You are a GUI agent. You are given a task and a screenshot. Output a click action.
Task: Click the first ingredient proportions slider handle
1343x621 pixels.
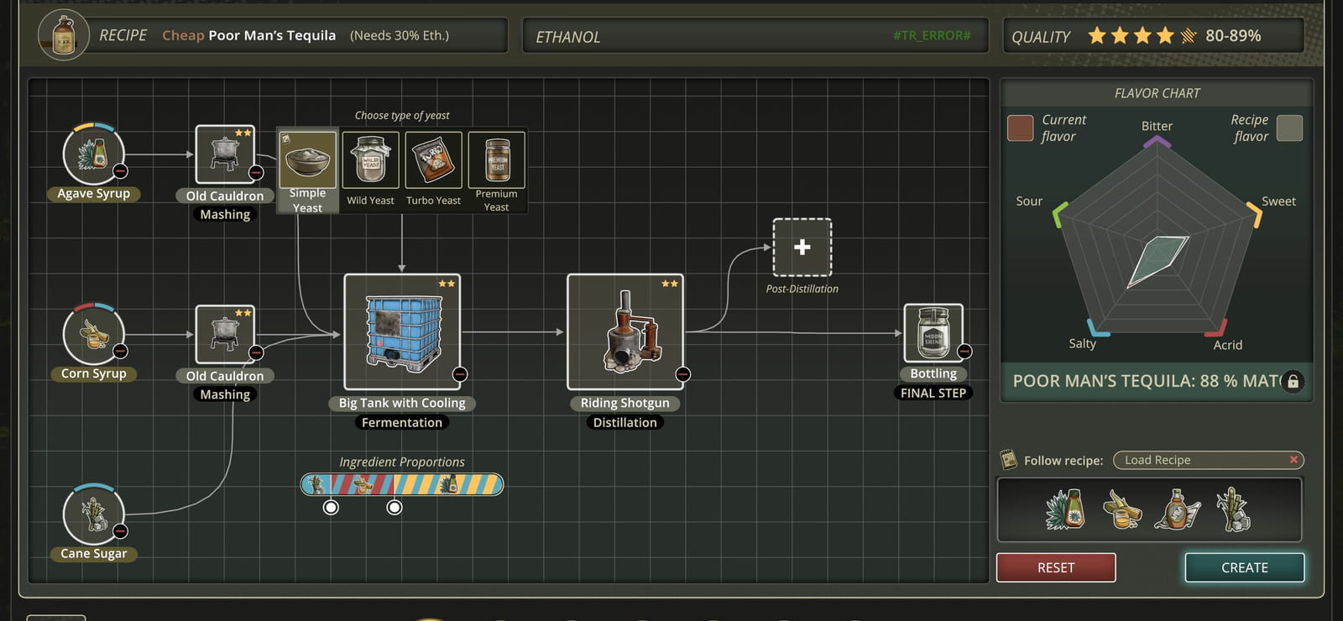click(x=332, y=507)
